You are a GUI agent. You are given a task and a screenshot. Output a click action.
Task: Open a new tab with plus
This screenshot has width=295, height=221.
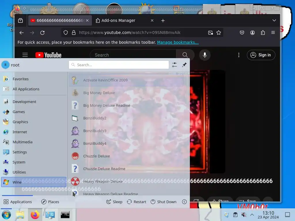[x=163, y=20]
